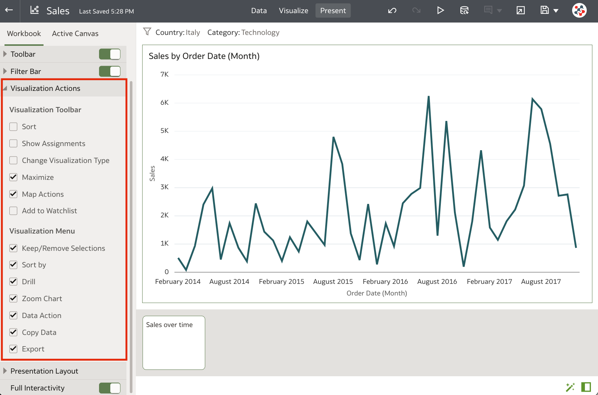598x395 pixels.
Task: Turn off the Full Interactivity switch
Action: click(110, 388)
